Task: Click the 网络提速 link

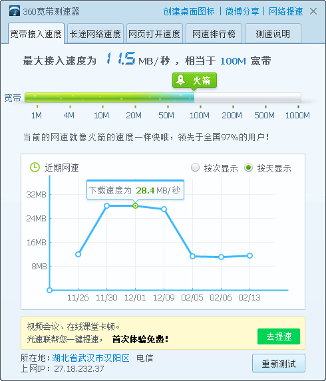Action: click(286, 11)
